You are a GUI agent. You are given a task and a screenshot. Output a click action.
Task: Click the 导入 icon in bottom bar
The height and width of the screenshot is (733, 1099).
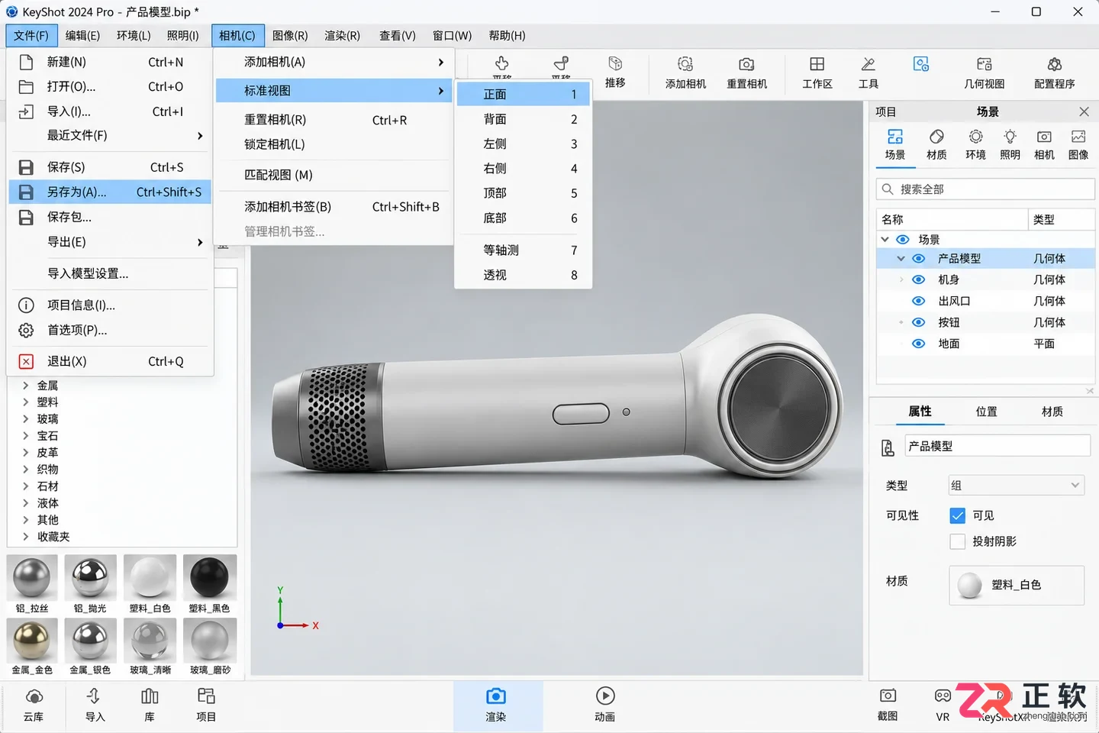[94, 696]
